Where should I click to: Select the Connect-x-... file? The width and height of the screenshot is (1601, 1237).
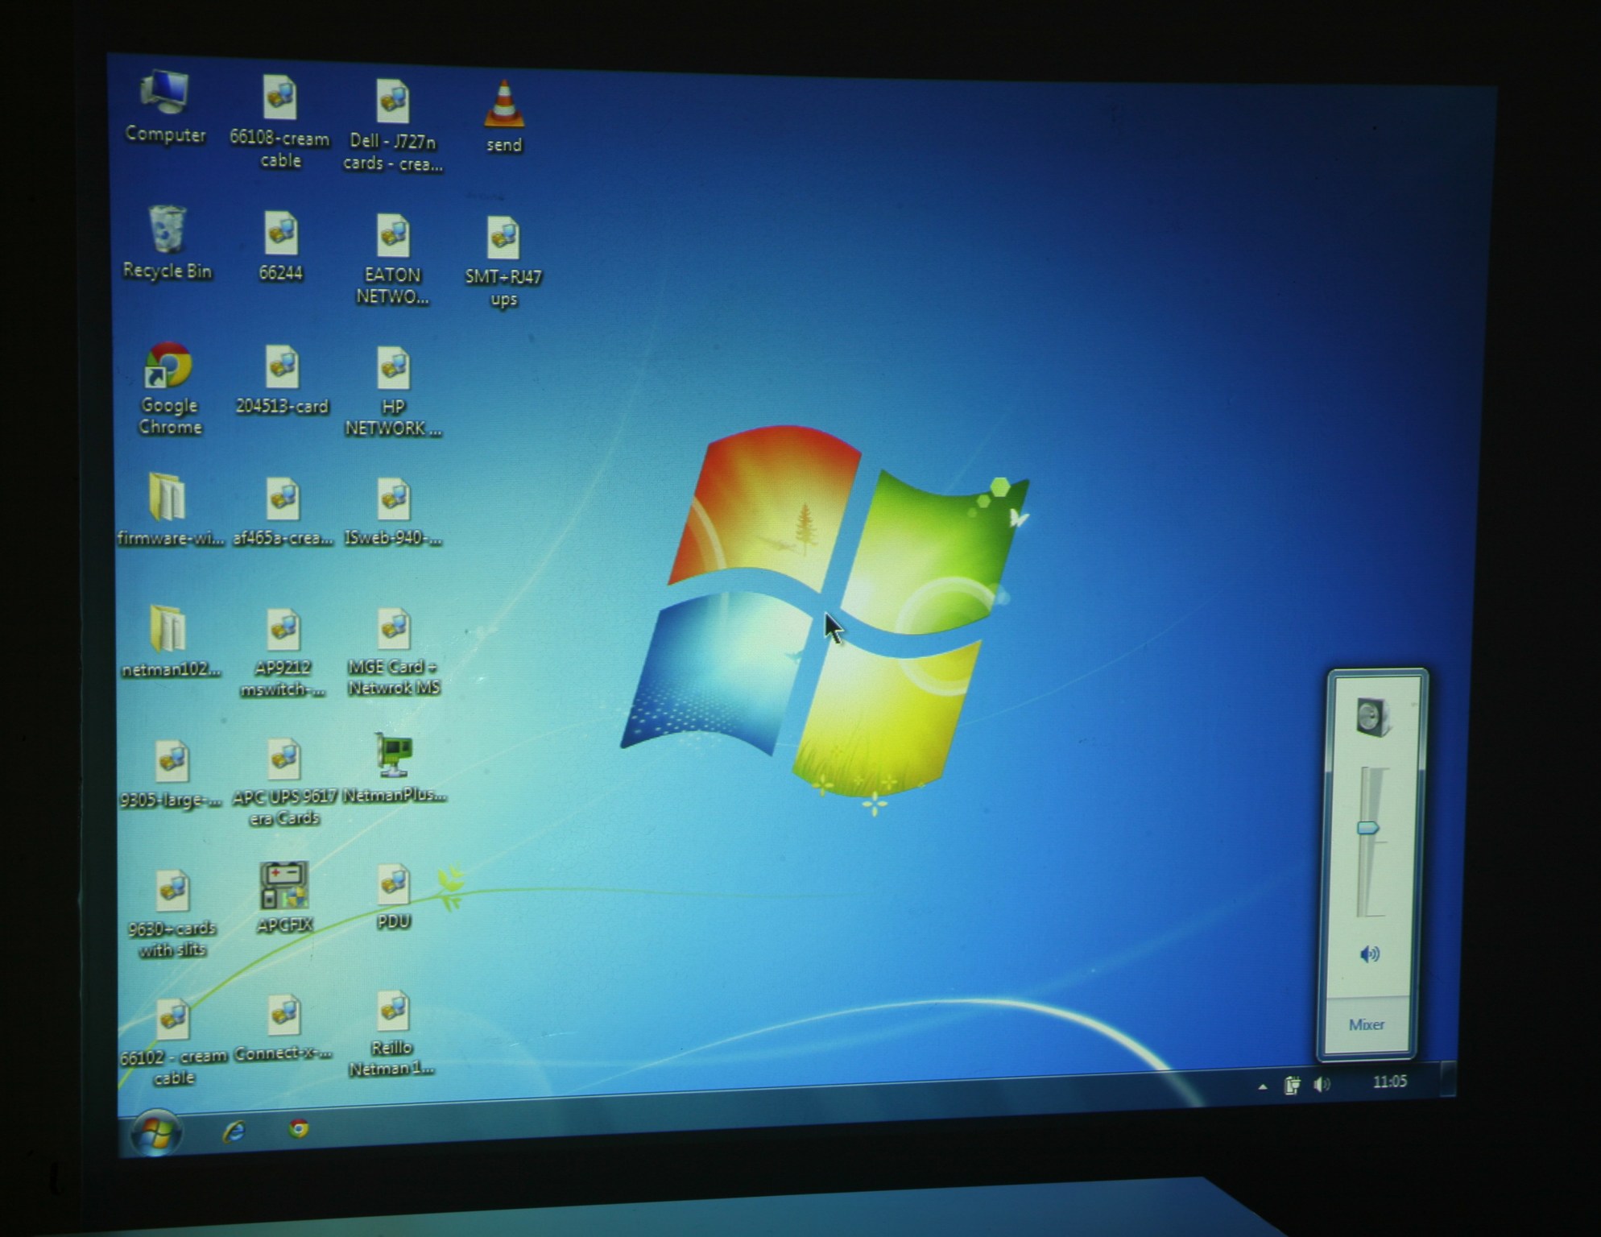point(283,1028)
